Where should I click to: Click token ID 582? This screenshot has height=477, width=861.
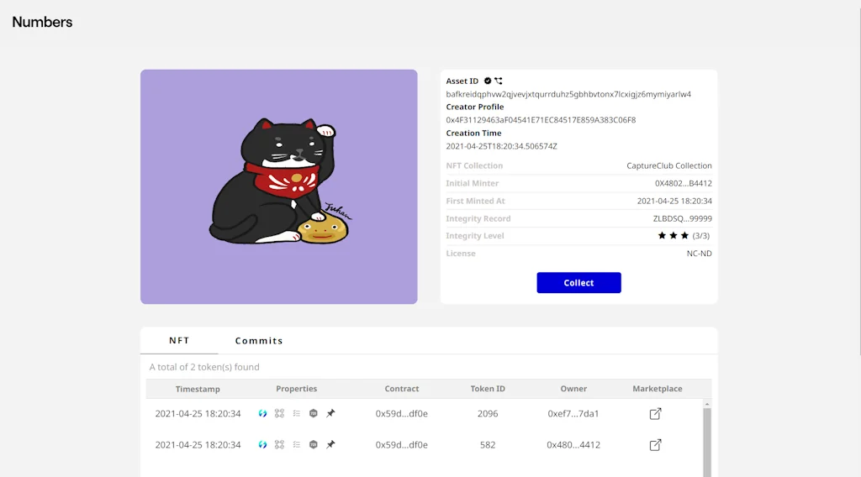pos(488,444)
